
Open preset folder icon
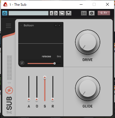click(x=62, y=13)
